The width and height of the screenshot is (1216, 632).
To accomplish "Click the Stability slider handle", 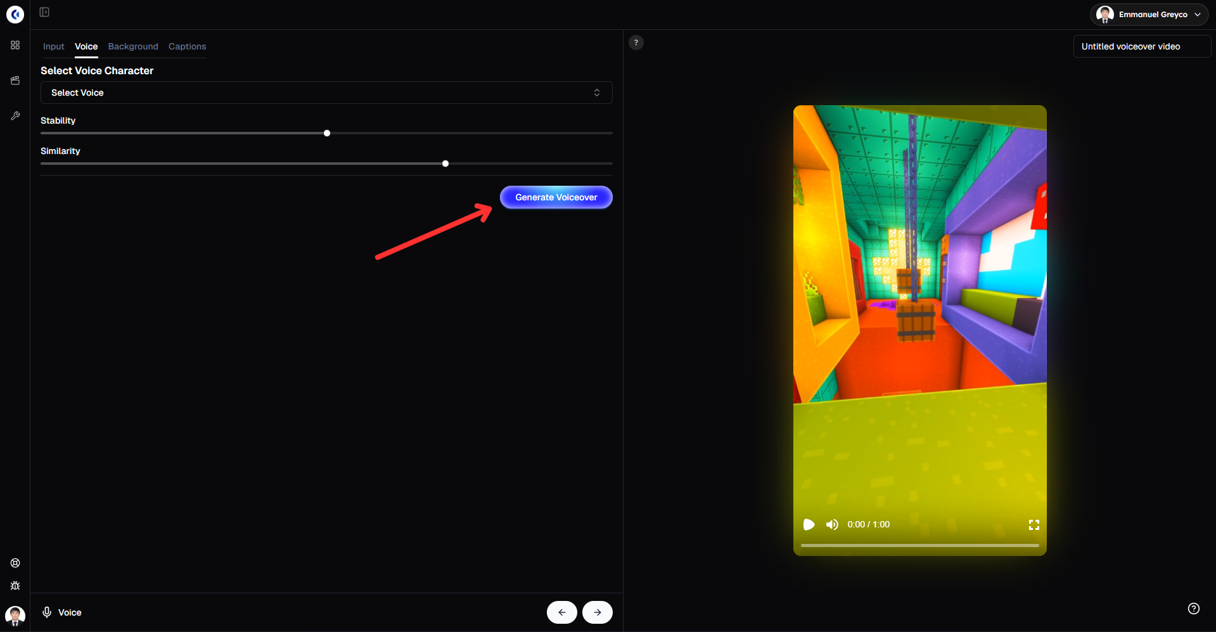I will tap(327, 133).
